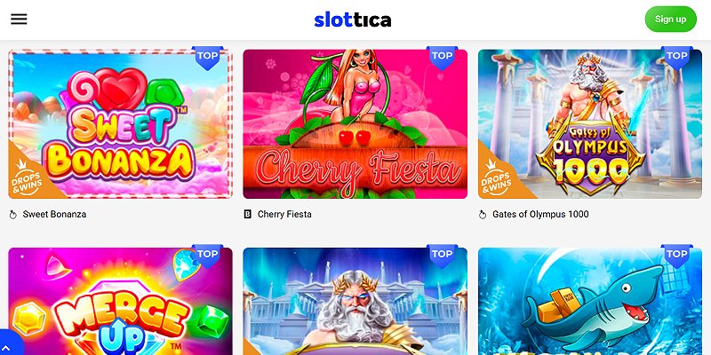Click the Drops & Wins badge on Sweet Bonanza
The image size is (711, 355).
coord(28,178)
